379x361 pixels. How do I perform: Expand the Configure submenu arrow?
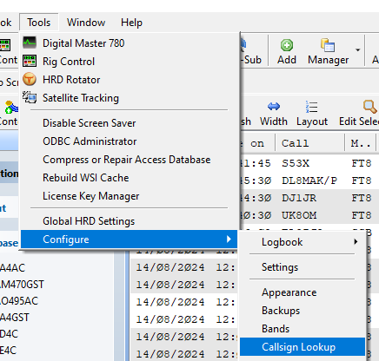point(229,240)
